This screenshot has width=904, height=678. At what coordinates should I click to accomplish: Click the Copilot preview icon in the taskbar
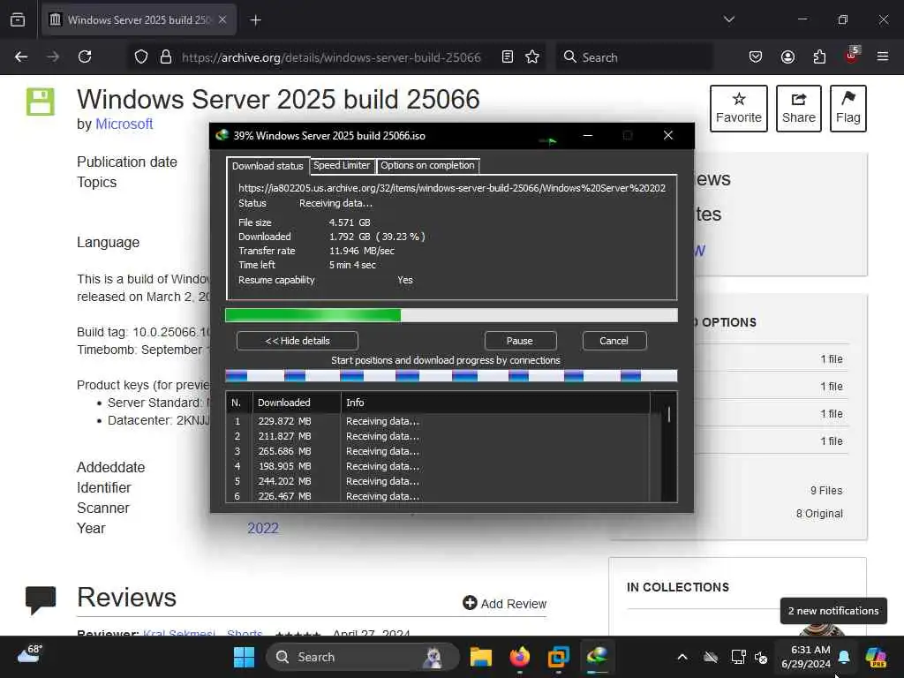876,657
